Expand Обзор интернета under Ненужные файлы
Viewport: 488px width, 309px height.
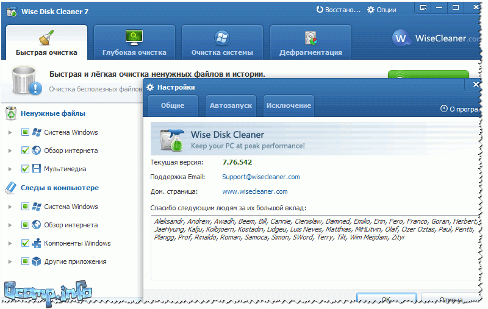point(10,151)
